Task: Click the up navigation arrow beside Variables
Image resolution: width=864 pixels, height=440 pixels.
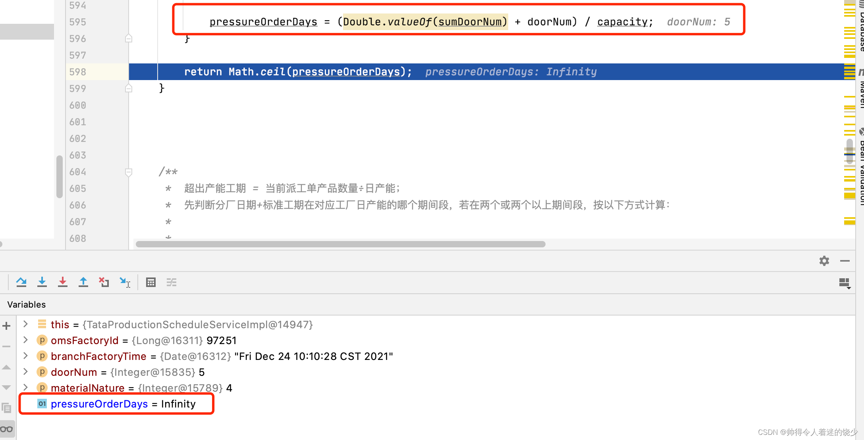Action: [6, 367]
